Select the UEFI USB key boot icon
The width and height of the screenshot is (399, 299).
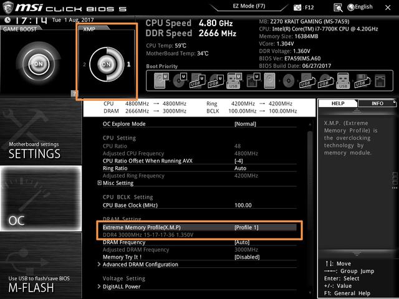[x=234, y=80]
